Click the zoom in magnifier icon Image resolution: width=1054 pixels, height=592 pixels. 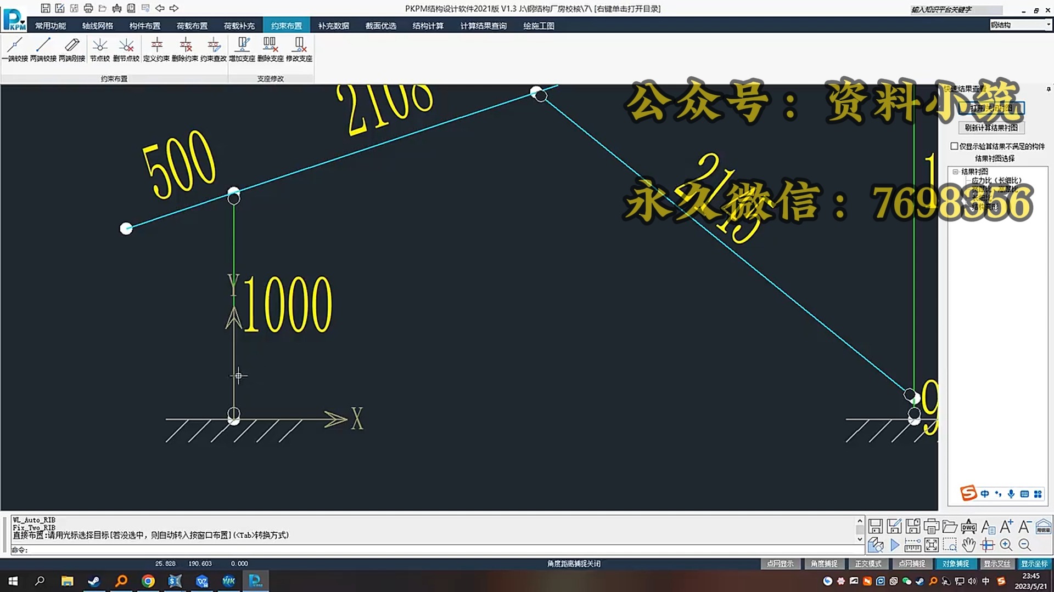(x=1006, y=545)
